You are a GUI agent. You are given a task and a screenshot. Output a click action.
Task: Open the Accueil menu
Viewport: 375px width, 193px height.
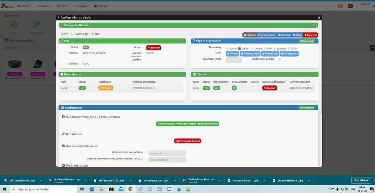click(x=24, y=6)
